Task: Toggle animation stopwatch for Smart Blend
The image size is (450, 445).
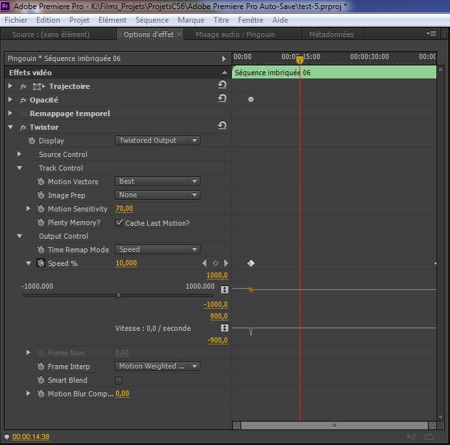Action: [x=41, y=380]
